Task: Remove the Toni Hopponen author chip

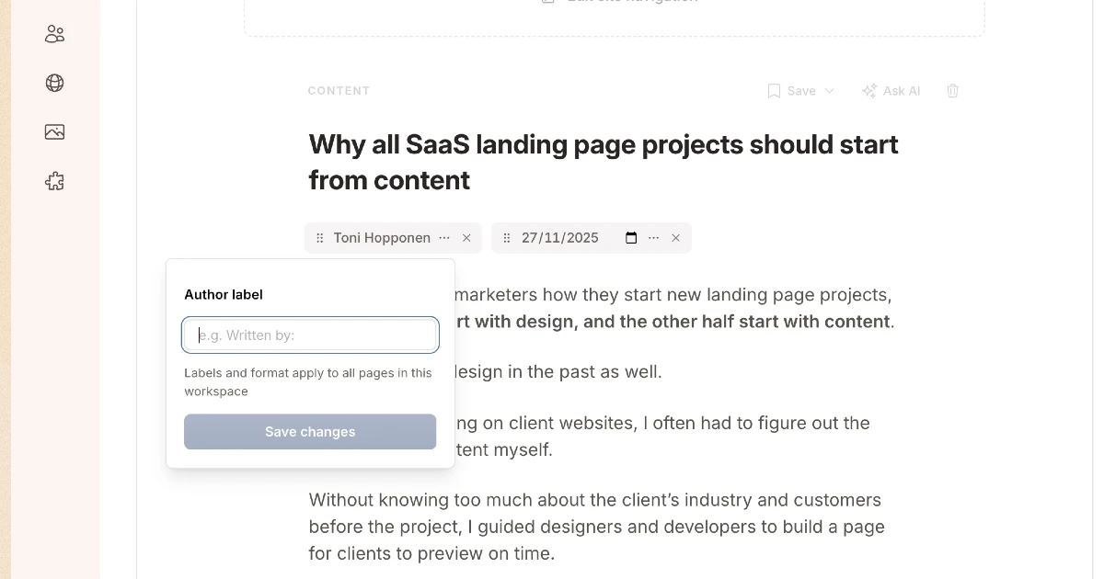Action: (x=466, y=238)
